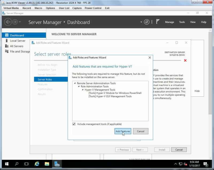Open the Power Control menu
Viewport: 214px width, 170px height.
coord(93,8)
